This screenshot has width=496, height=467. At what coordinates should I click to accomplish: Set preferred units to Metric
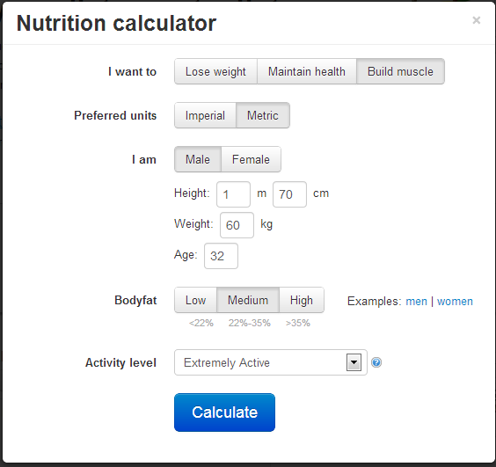[263, 115]
